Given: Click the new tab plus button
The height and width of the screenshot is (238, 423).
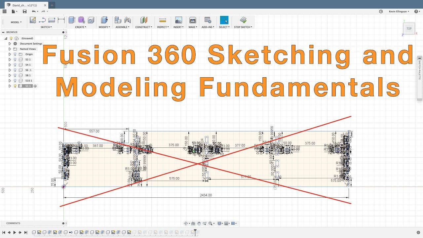Looking at the screenshot, I should click(x=52, y=5).
